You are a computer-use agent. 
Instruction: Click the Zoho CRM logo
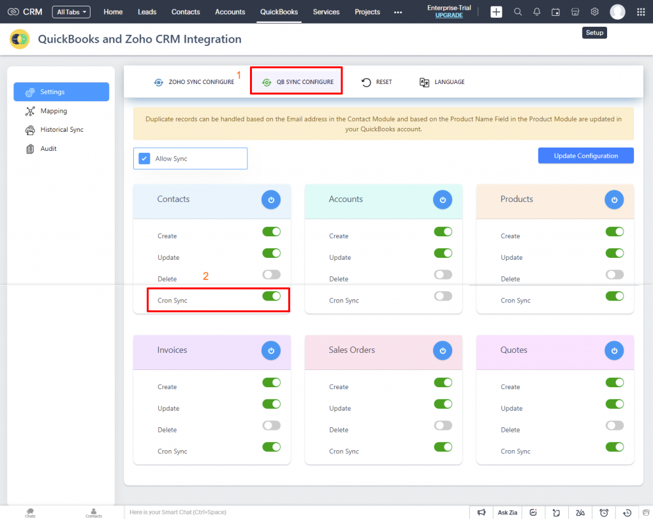[25, 11]
